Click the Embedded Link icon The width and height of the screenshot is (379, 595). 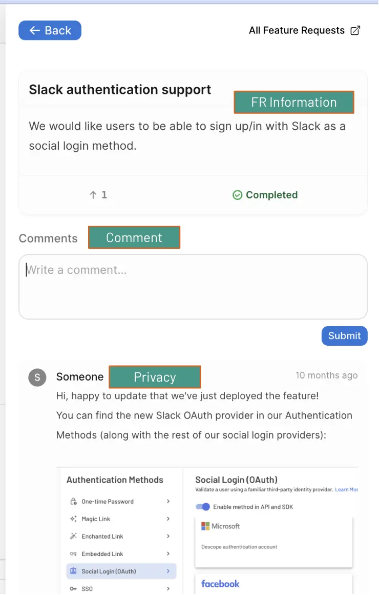(73, 554)
